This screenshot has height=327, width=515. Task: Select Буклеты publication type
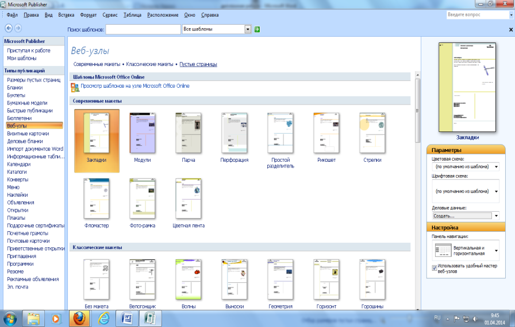[x=16, y=95]
